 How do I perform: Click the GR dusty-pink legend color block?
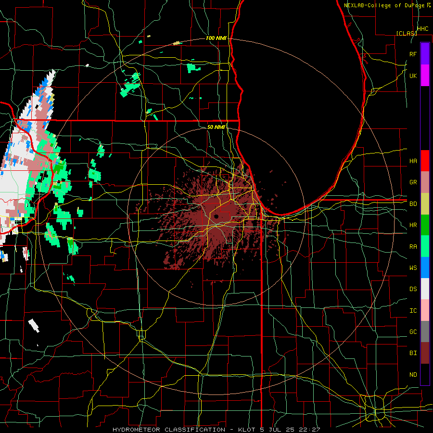425,182
